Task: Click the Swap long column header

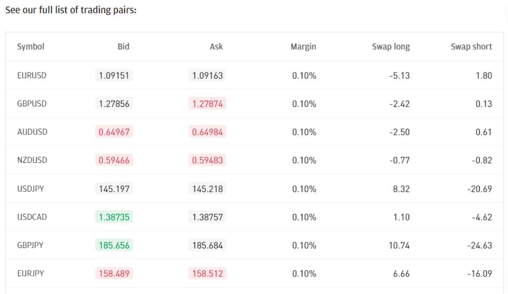Action: [x=391, y=47]
